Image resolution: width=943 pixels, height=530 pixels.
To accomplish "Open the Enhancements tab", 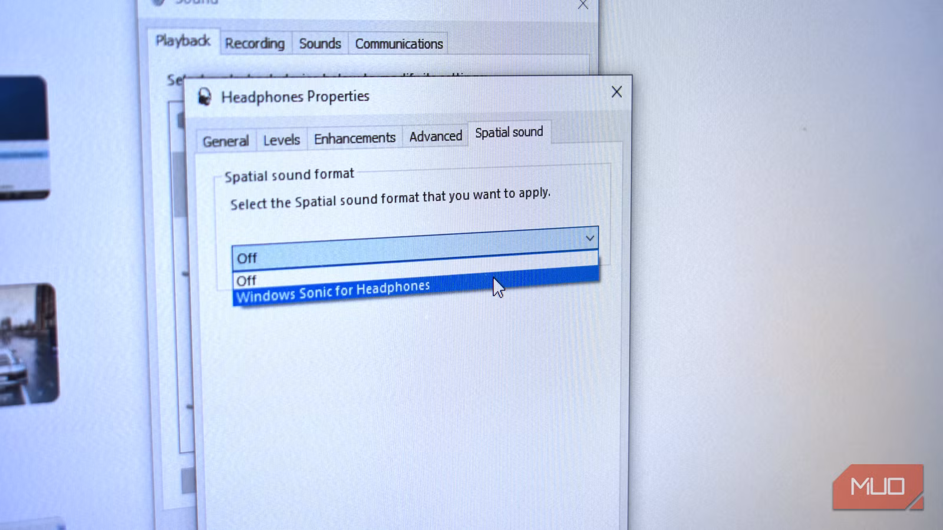I will pos(355,138).
